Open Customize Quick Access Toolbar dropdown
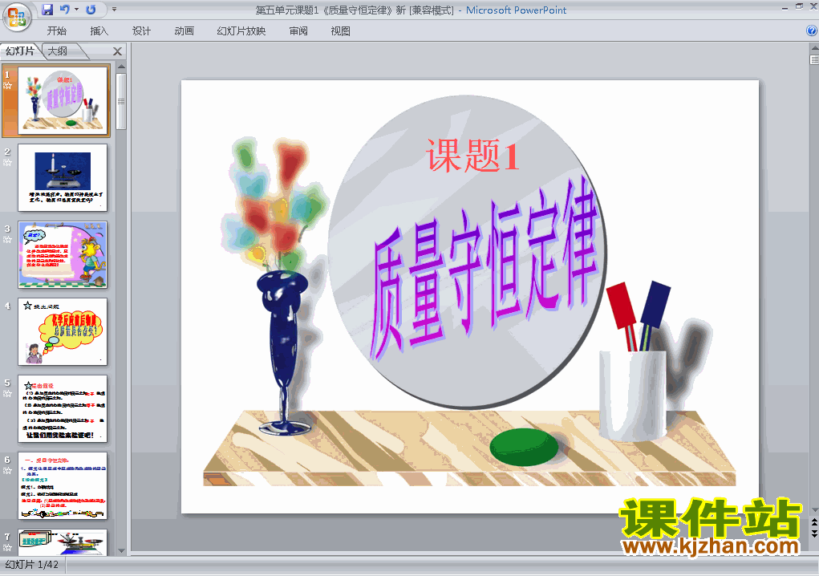Image resolution: width=819 pixels, height=576 pixels. tap(115, 10)
